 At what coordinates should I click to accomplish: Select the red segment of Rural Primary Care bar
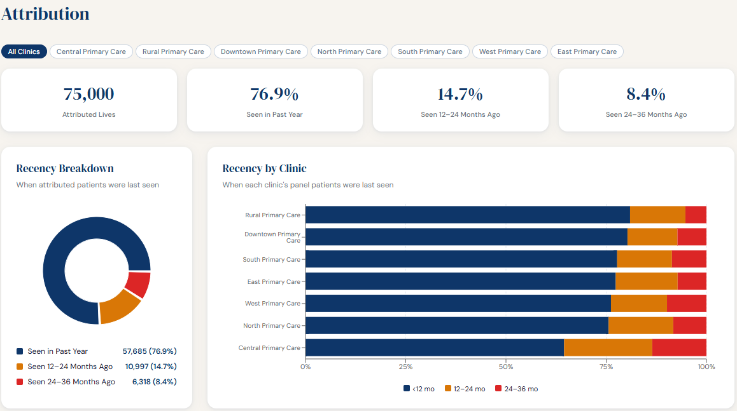(x=697, y=214)
